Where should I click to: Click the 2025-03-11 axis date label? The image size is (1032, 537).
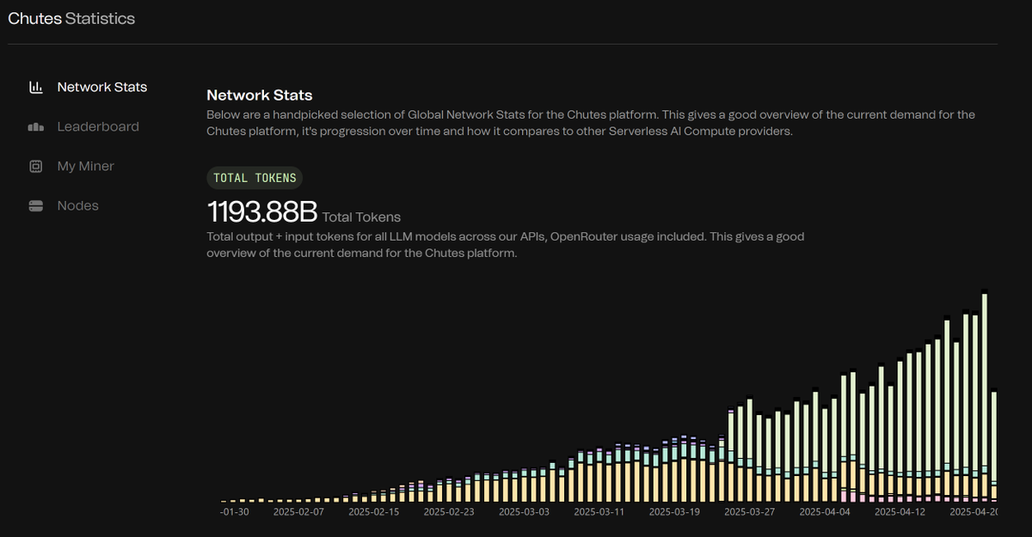[x=599, y=511]
